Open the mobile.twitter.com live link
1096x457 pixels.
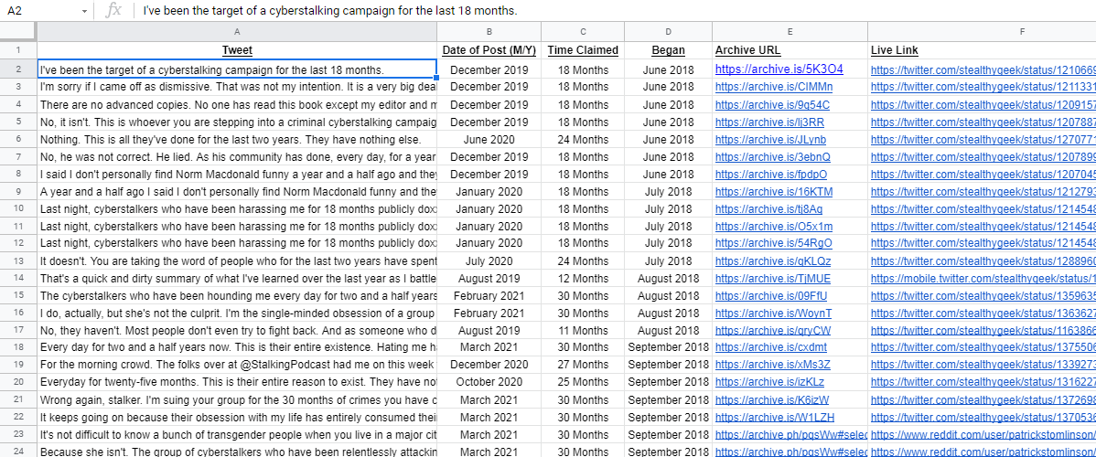[x=983, y=278]
